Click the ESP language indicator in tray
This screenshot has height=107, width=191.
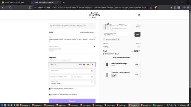coord(175,105)
